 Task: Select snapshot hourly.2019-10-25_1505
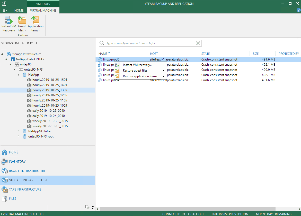50,80
